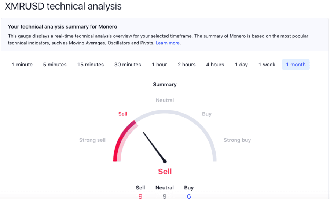
Task: Open the Learn more link
Action: pyautogui.click(x=168, y=43)
